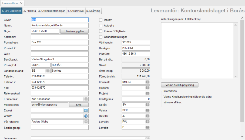Open website using the WWW globe icon
245x140 pixels.
[86, 116]
